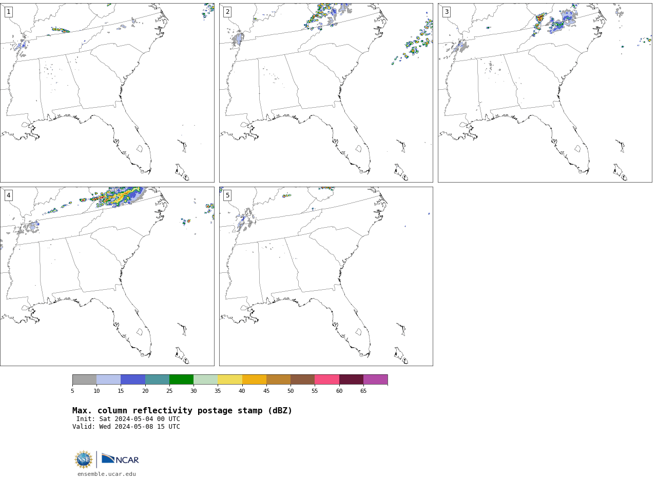Click the NSF logo icon

(x=84, y=459)
